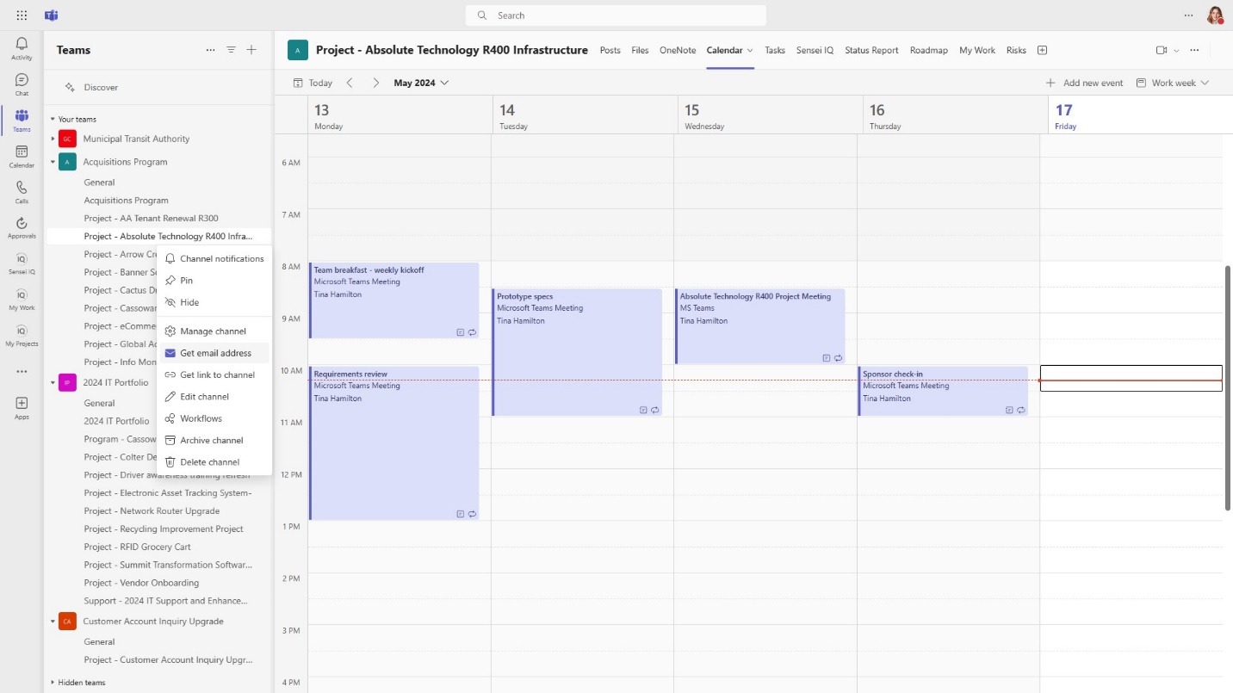The width and height of the screenshot is (1233, 693).
Task: Choose Pin from the context menu
Action: [215, 281]
